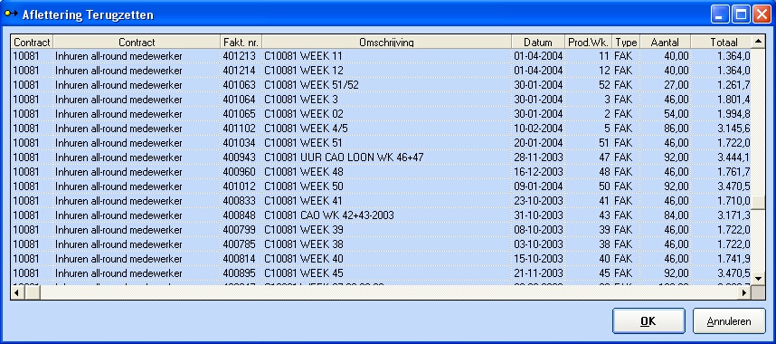This screenshot has width=776, height=344.
Task: Select C10081 UUR CAO LOON WK 46+47
Action: (344, 158)
